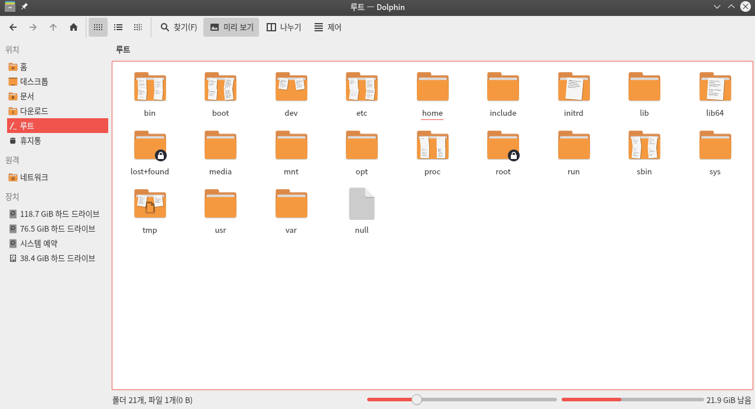Select the lib folder icon
The height and width of the screenshot is (409, 755).
pos(644,87)
